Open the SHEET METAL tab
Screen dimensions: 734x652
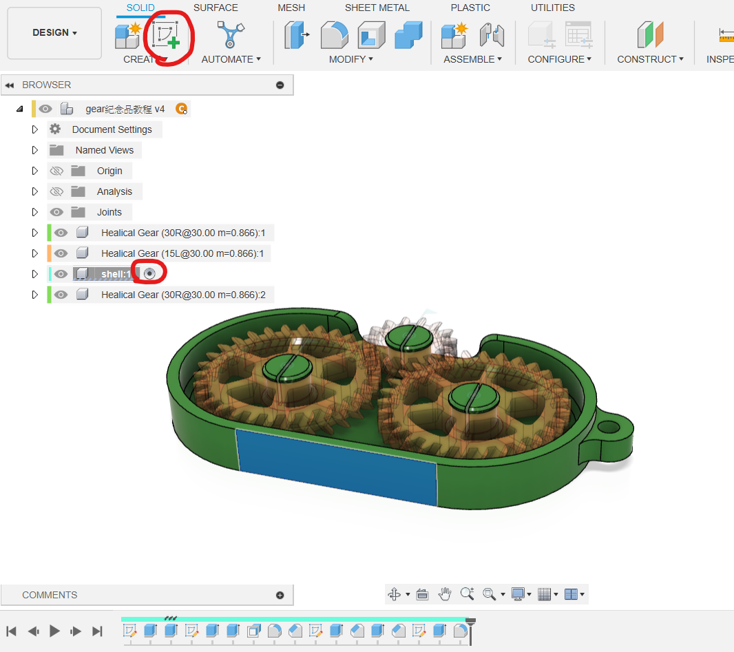377,8
